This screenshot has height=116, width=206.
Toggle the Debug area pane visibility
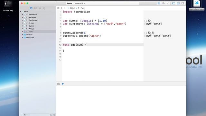click(178, 4)
